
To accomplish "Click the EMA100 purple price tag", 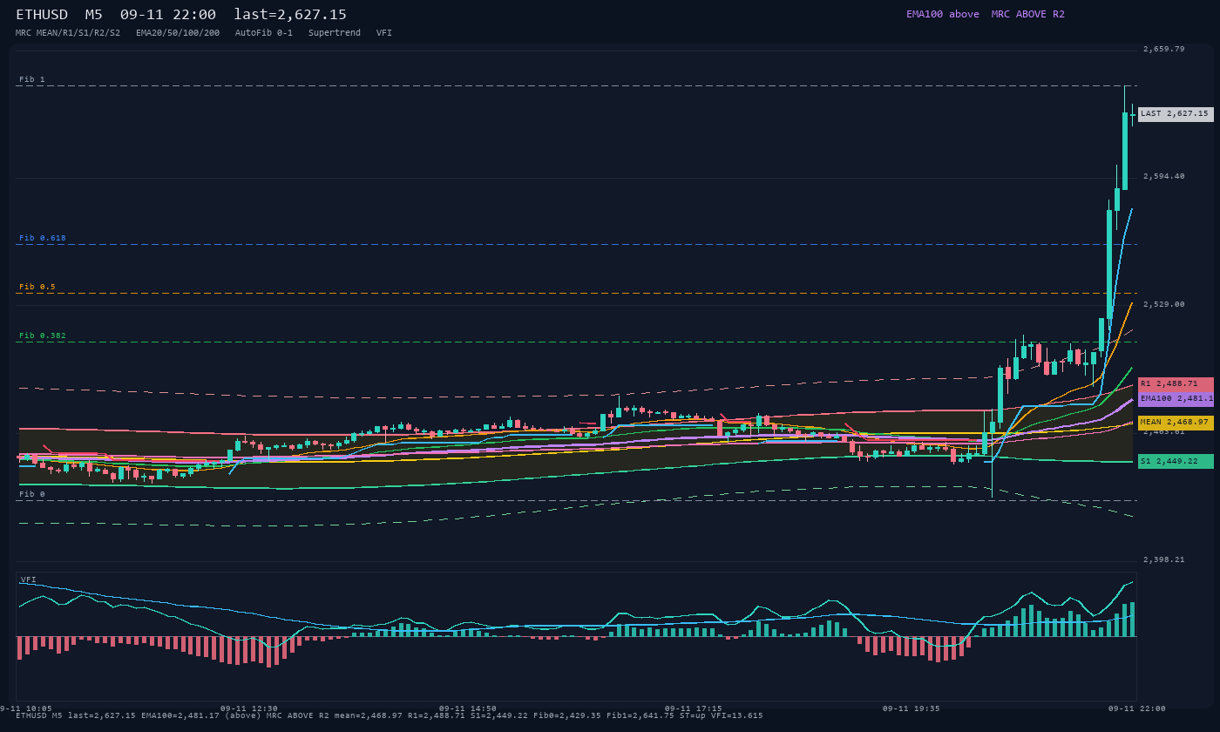I will point(1176,399).
